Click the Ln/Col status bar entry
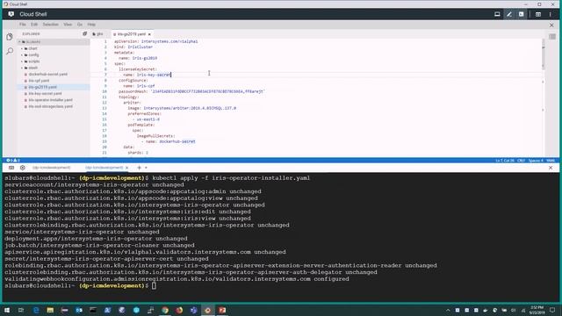Viewport: 562px width, 316px height. click(x=505, y=161)
